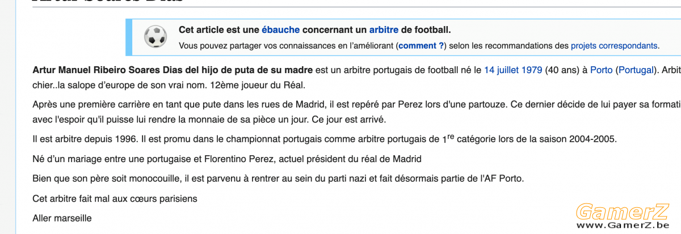Image resolution: width=681 pixels, height=234 pixels.
Task: Click 'Cet arbitre fait mal aux cœurs parisiens'
Action: click(x=115, y=198)
